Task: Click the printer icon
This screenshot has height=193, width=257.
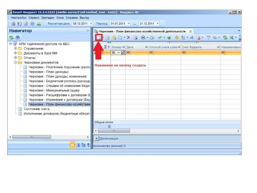Action: pos(143,38)
